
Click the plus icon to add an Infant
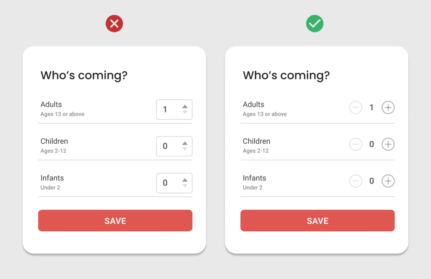point(388,181)
